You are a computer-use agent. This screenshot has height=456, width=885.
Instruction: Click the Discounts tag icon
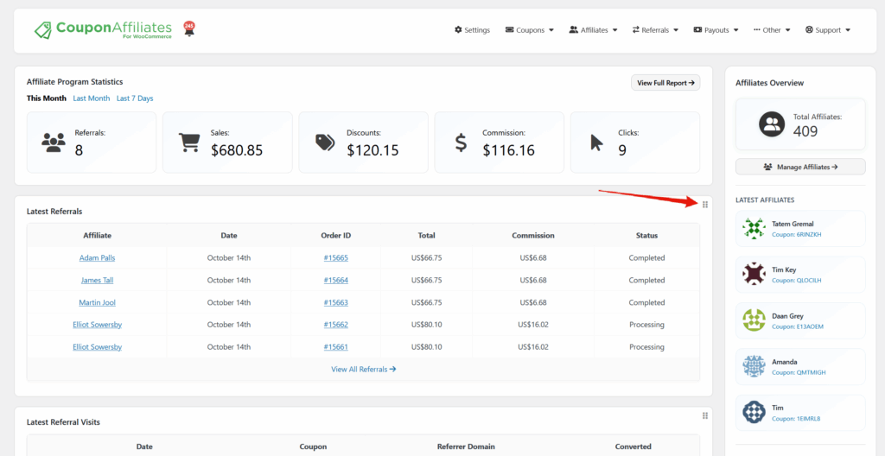pos(325,142)
